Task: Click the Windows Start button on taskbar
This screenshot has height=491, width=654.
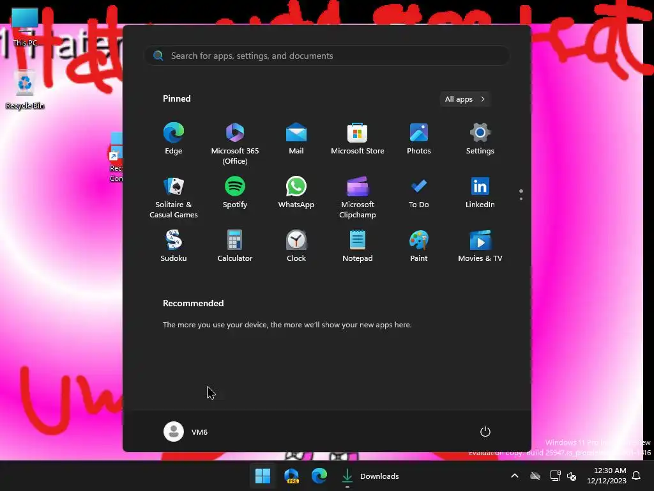Action: (262, 476)
